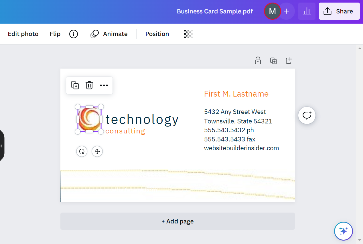Expand the collapsed side panel arrow
This screenshot has width=363, height=244.
[1, 146]
